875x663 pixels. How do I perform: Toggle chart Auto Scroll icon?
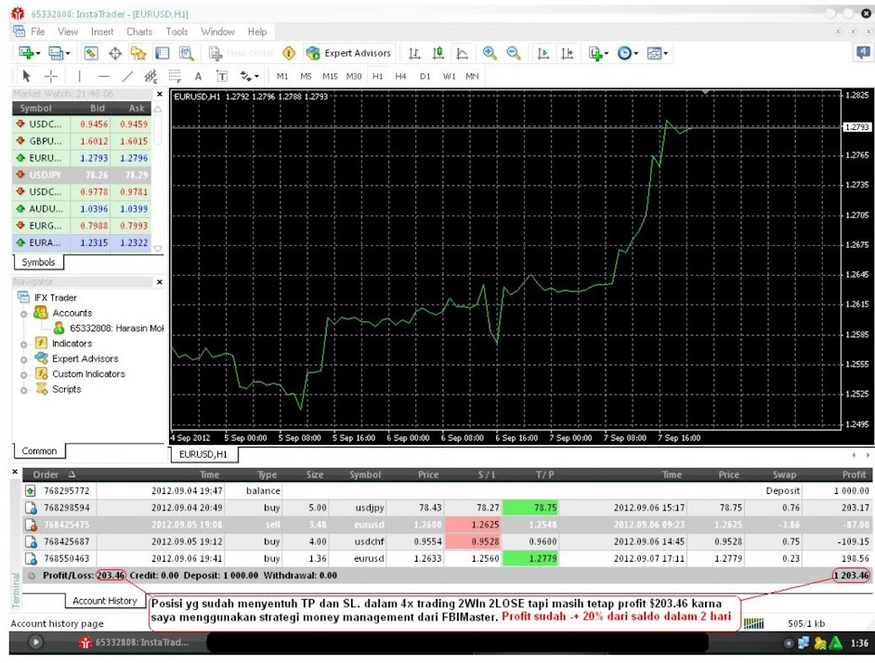pyautogui.click(x=543, y=53)
